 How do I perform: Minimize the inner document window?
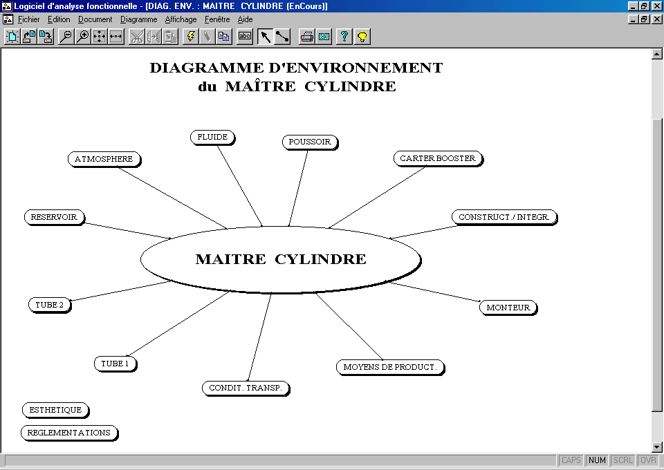tap(633, 19)
